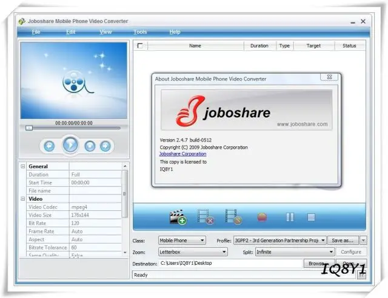
Task: Click the Name column header
Action: coord(195,46)
